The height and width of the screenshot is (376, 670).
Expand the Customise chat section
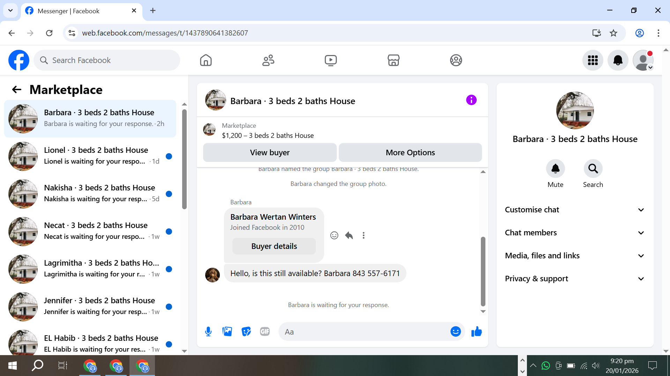click(575, 210)
